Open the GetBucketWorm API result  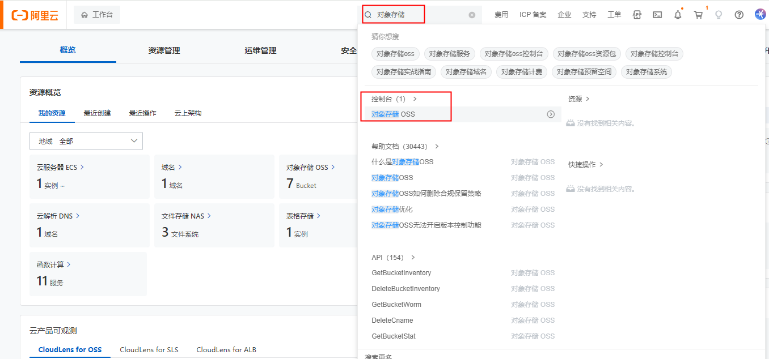pos(396,305)
